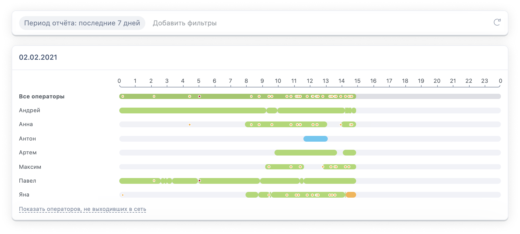Click the red dot on Все операторы row

pos(199,96)
